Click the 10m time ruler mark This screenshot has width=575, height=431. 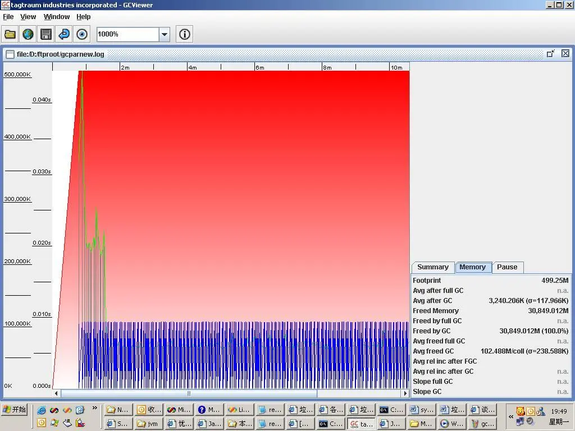[x=396, y=67]
